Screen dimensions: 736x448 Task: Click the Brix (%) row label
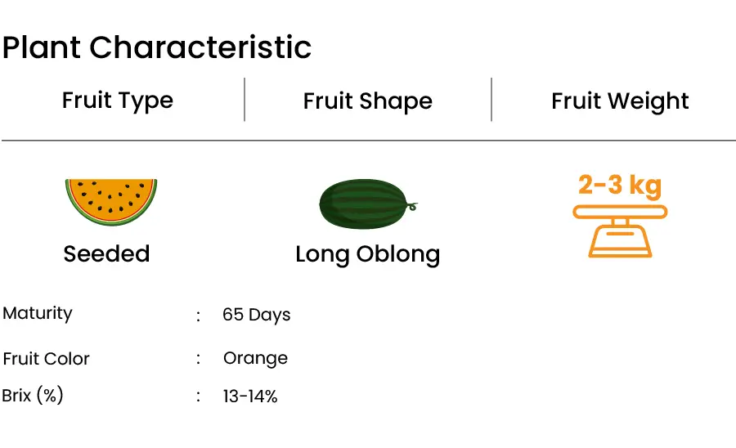(33, 396)
